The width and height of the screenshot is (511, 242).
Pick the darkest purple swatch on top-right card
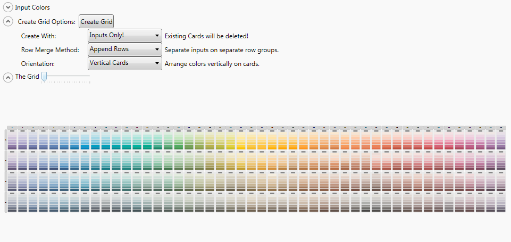pyautogui.click(x=501, y=148)
